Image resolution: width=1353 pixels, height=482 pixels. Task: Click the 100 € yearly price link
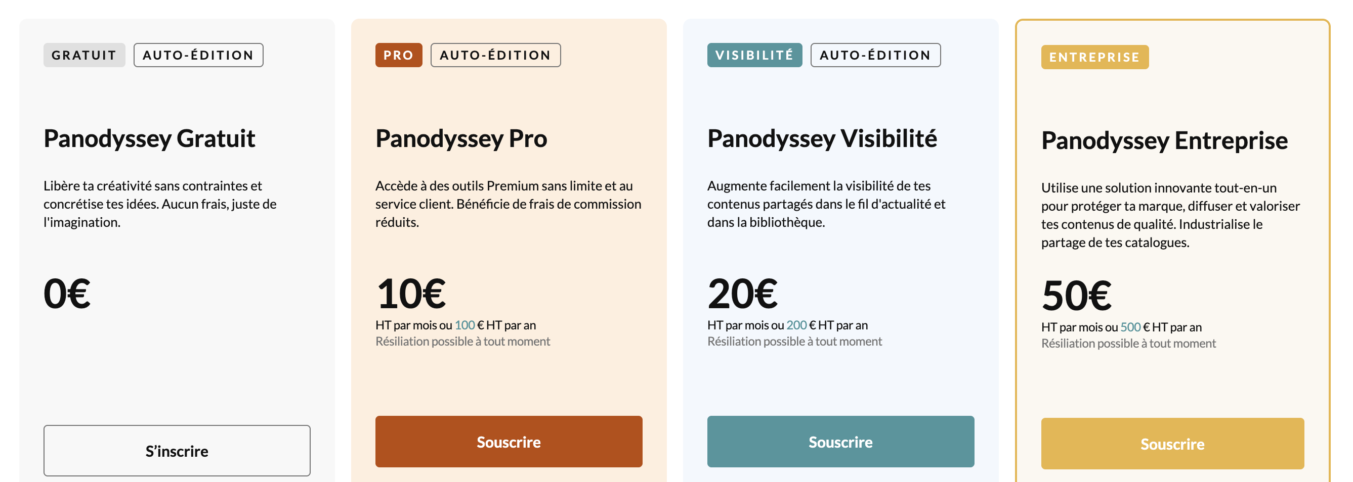tap(465, 325)
